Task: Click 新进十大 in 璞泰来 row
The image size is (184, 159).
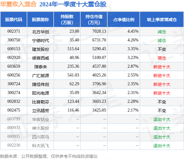Action: 162,67
